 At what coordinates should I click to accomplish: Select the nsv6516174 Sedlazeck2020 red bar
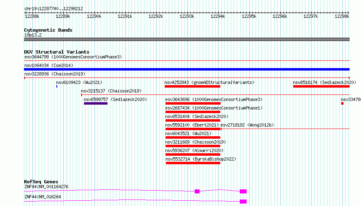click(x=321, y=86)
